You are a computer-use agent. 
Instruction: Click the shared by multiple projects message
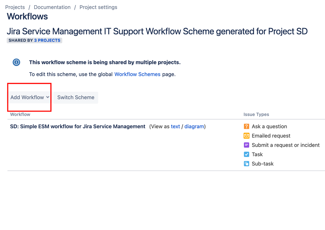pyautogui.click(x=105, y=62)
